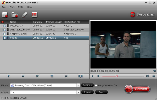Screen dimensions: 157x100
Task: Open the conversion task list icon
Action: [34, 15]
